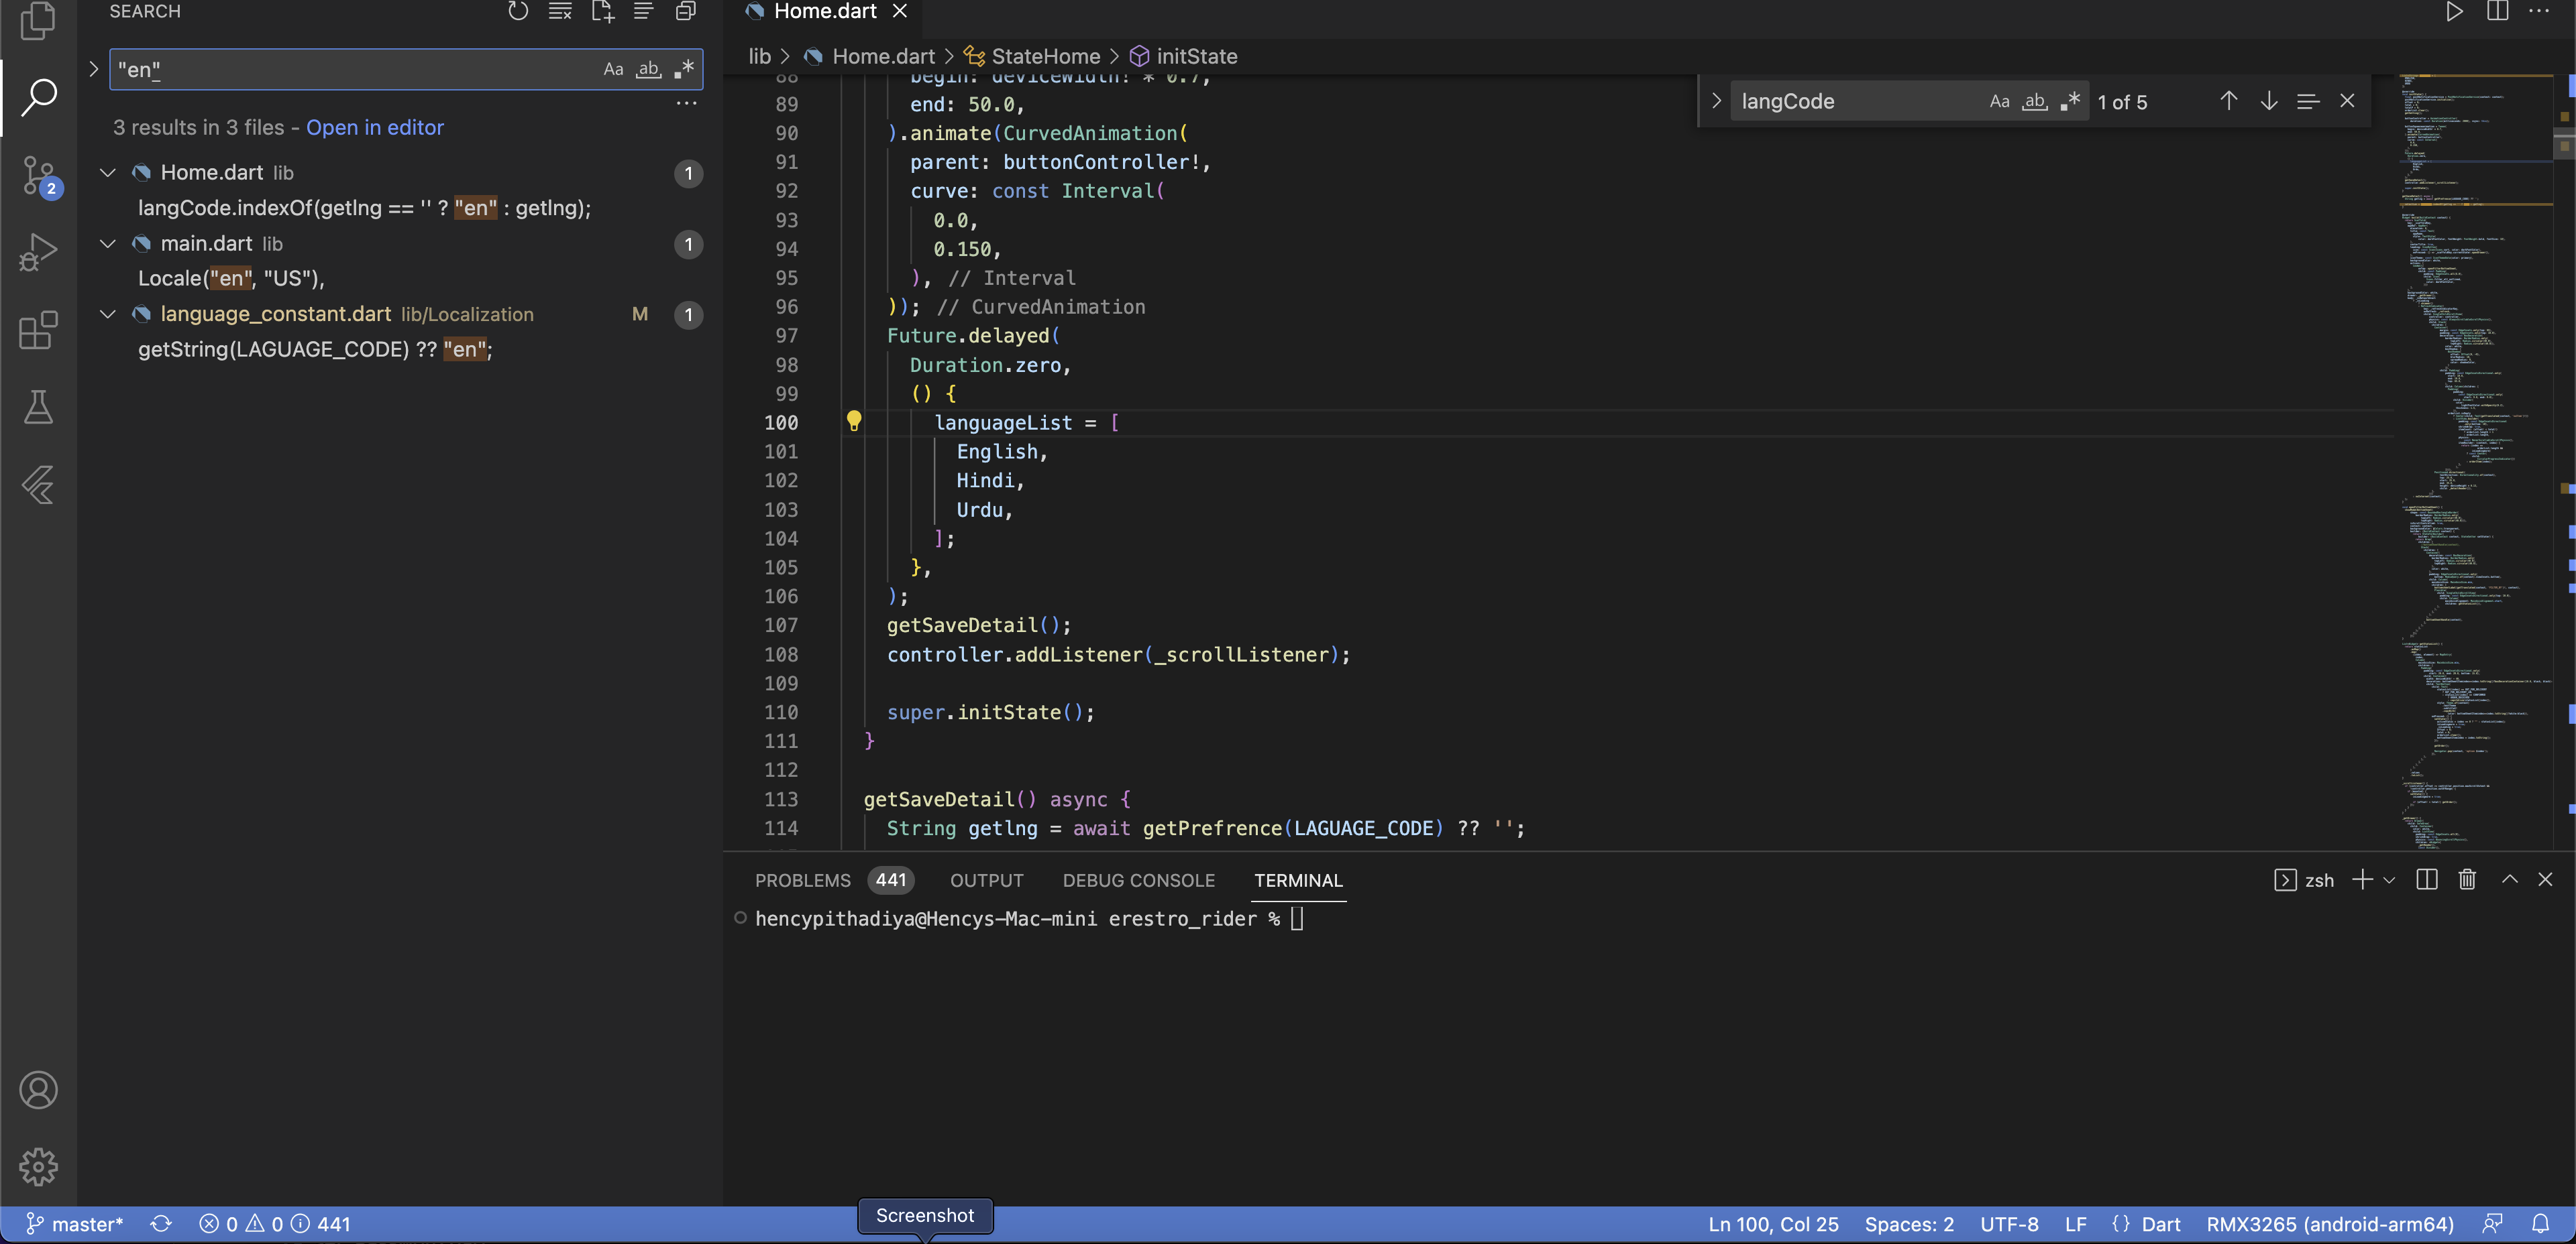Open errors and warnings count in status bar
This screenshot has height=1244, width=2576.
(274, 1224)
